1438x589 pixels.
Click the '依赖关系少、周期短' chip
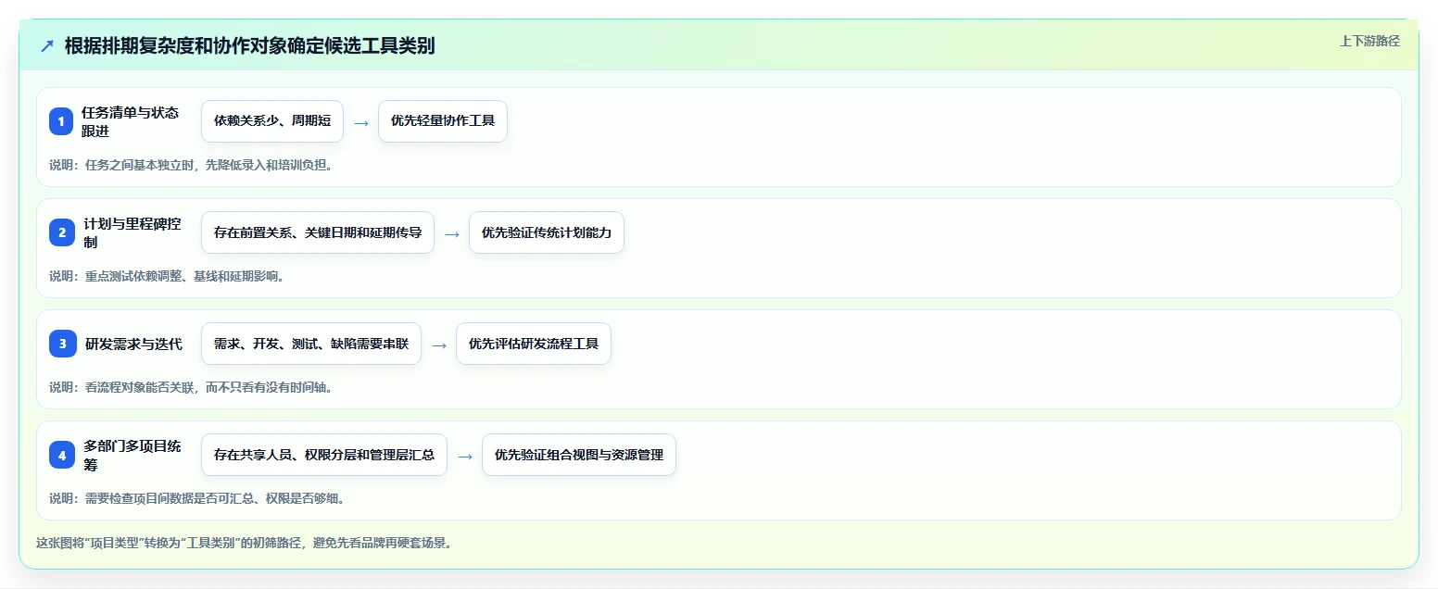tap(272, 121)
